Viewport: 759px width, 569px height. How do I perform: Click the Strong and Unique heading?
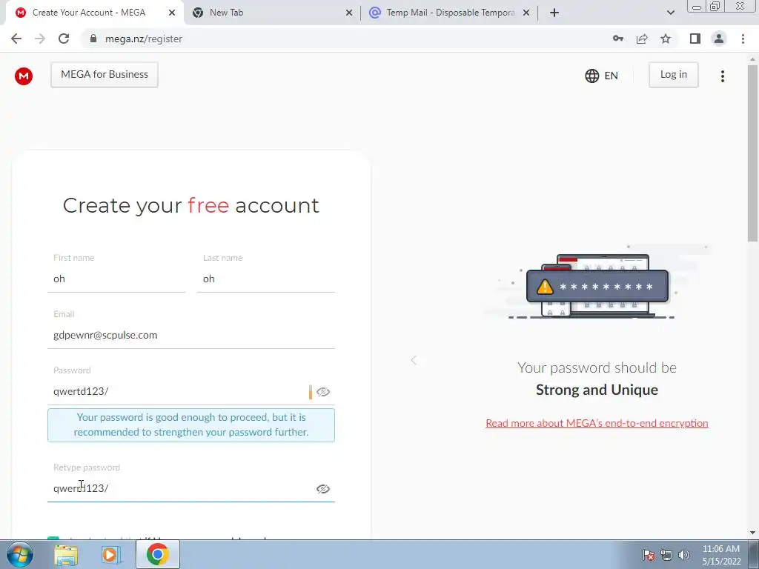click(x=597, y=390)
